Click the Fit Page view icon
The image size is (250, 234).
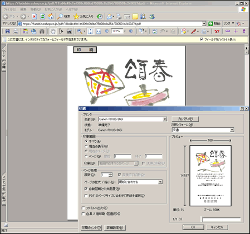click(x=90, y=31)
